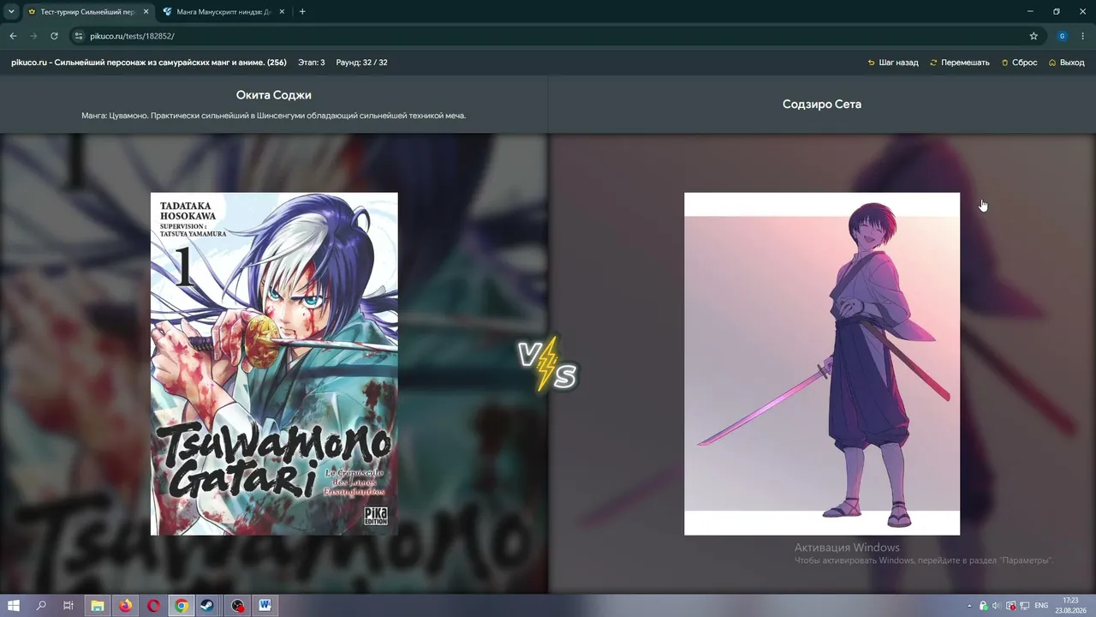View site information for pikuco.ru

tap(79, 36)
